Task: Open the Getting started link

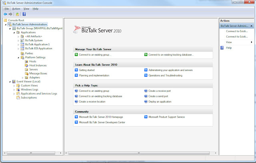Action: pos(87,70)
